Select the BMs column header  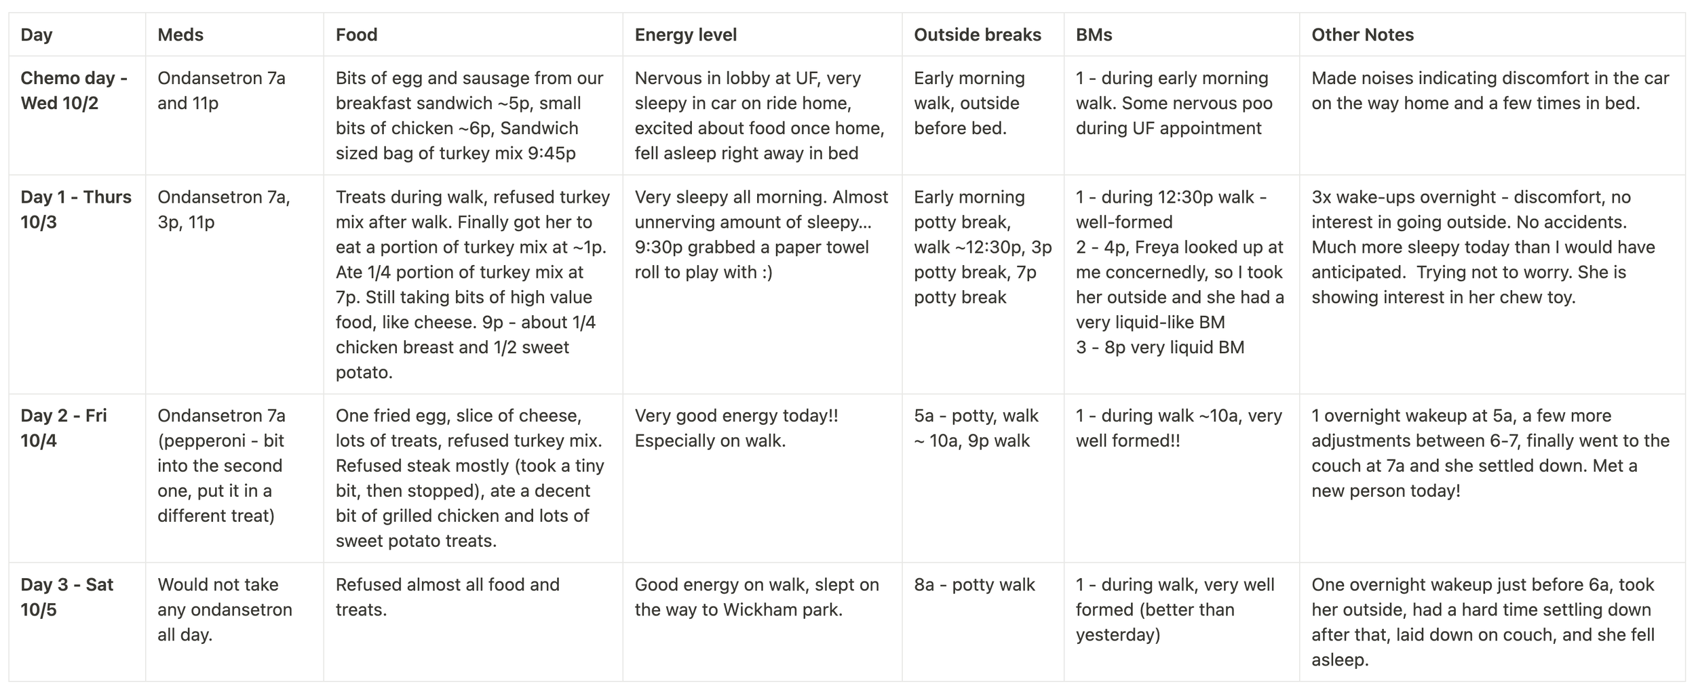1182,35
